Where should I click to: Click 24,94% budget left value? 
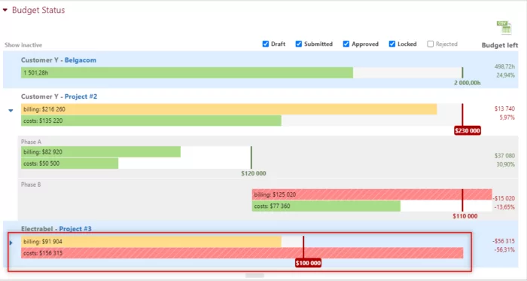505,75
